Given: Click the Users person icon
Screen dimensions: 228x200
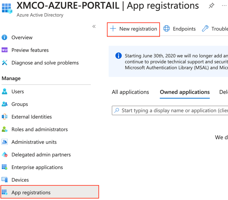Looking at the screenshot, I should tap(4, 92).
